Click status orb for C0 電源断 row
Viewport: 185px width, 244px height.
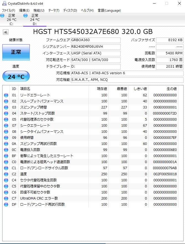click(x=6, y=162)
